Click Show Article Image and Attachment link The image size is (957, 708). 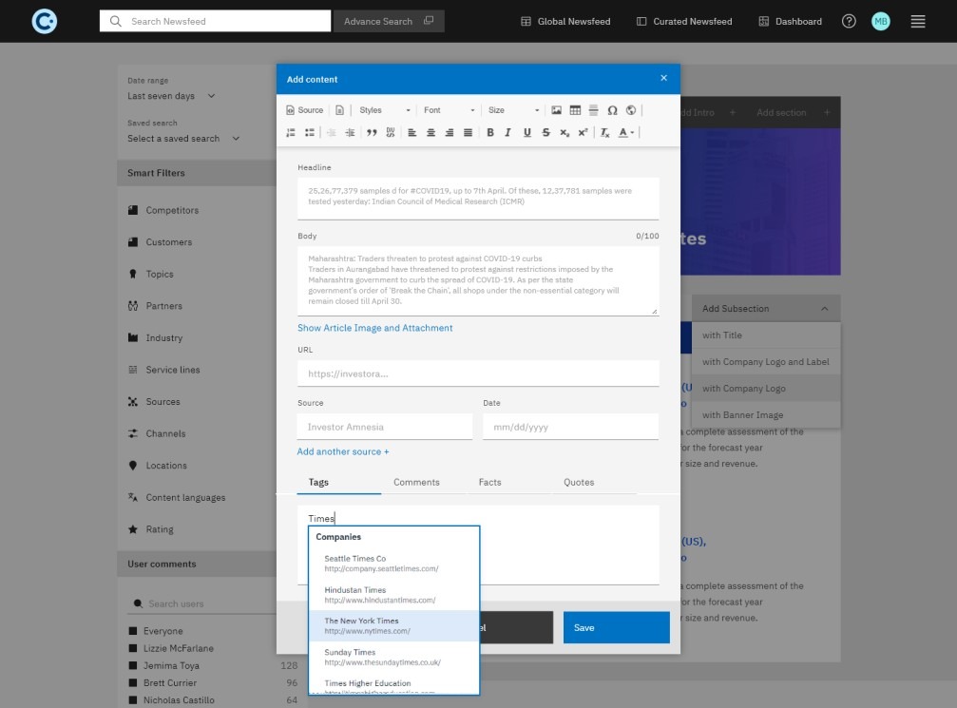[374, 328]
